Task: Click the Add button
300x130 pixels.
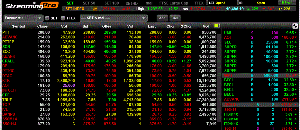Action: click(x=162, y=18)
